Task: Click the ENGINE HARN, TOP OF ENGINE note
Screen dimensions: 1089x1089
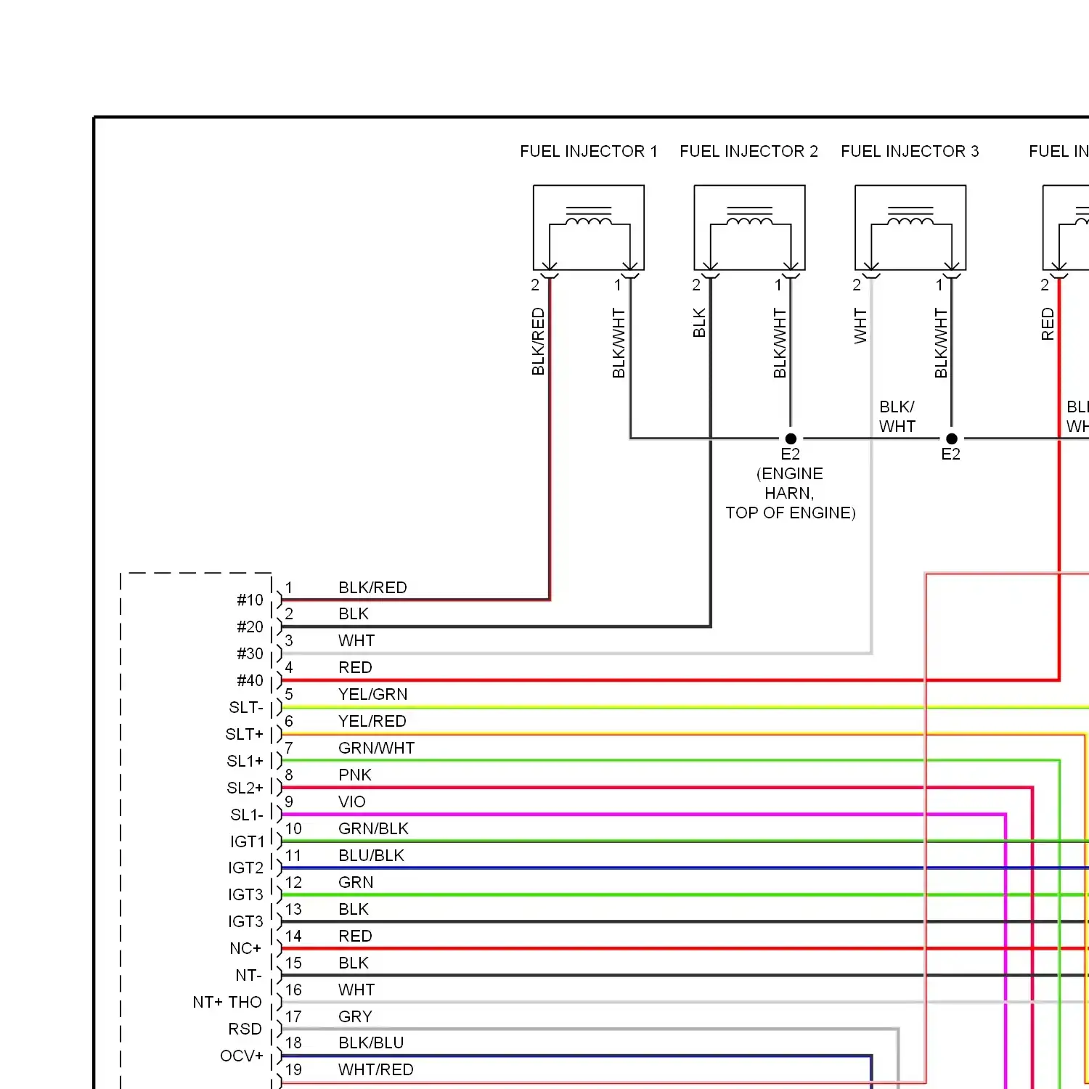Action: pyautogui.click(x=791, y=493)
